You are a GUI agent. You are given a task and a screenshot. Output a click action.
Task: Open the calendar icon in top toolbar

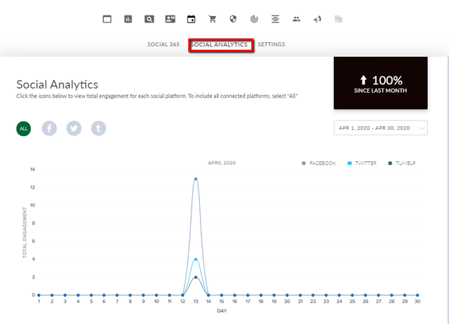pyautogui.click(x=192, y=19)
